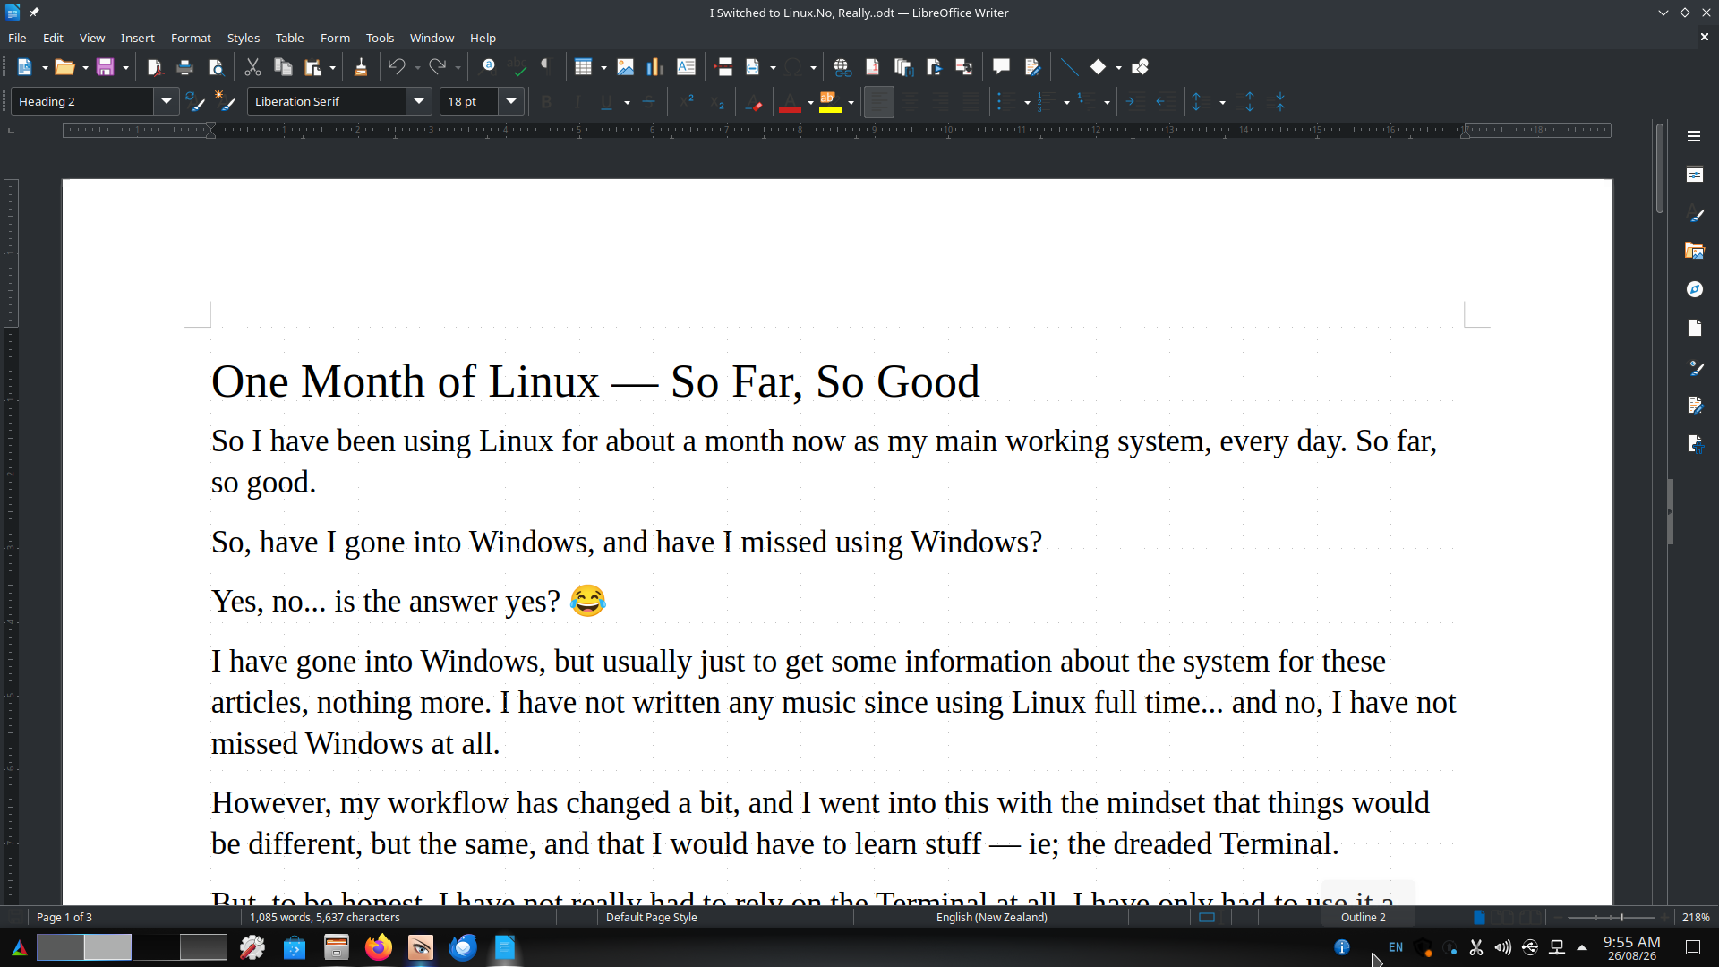The width and height of the screenshot is (1719, 967).
Task: Apply the yellow highlighting color swatch
Action: (x=830, y=102)
